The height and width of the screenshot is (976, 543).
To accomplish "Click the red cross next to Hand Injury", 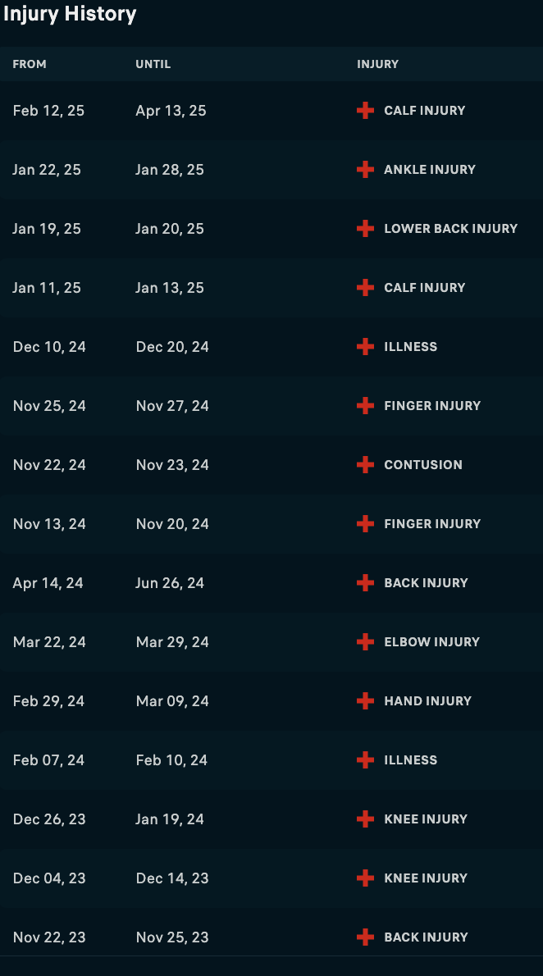I will pos(366,701).
